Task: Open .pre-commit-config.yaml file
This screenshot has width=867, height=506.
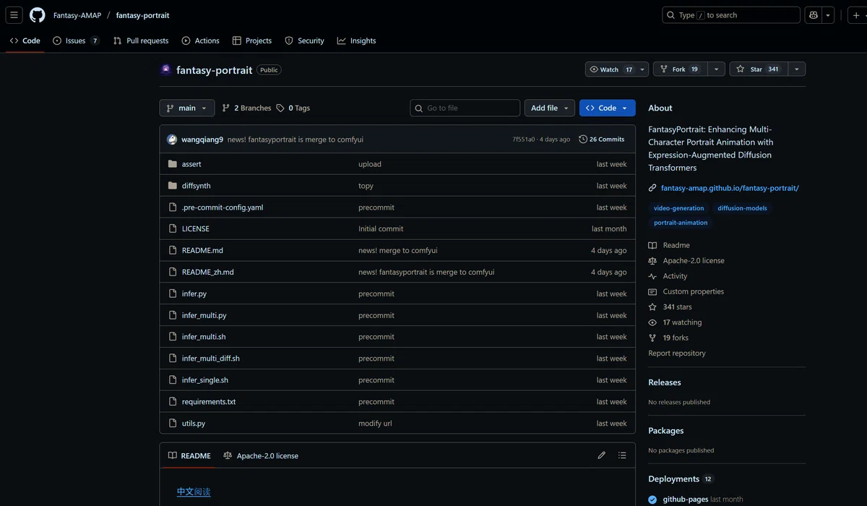Action: 223,207
